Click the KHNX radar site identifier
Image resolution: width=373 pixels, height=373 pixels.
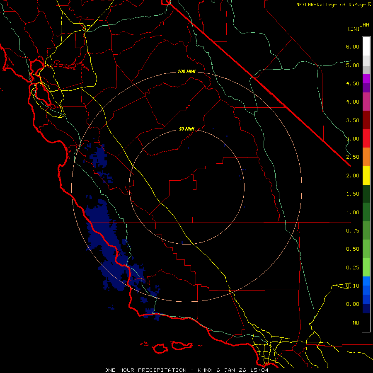205,370
